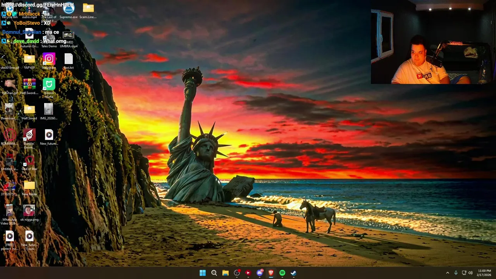This screenshot has height=279, width=496.
Task: Open the 311020751... image file
Action: 10,188
